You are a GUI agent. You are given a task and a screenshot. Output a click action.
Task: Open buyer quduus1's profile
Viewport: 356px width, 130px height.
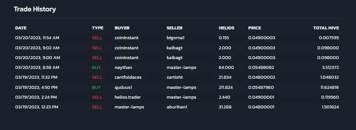click(x=123, y=87)
